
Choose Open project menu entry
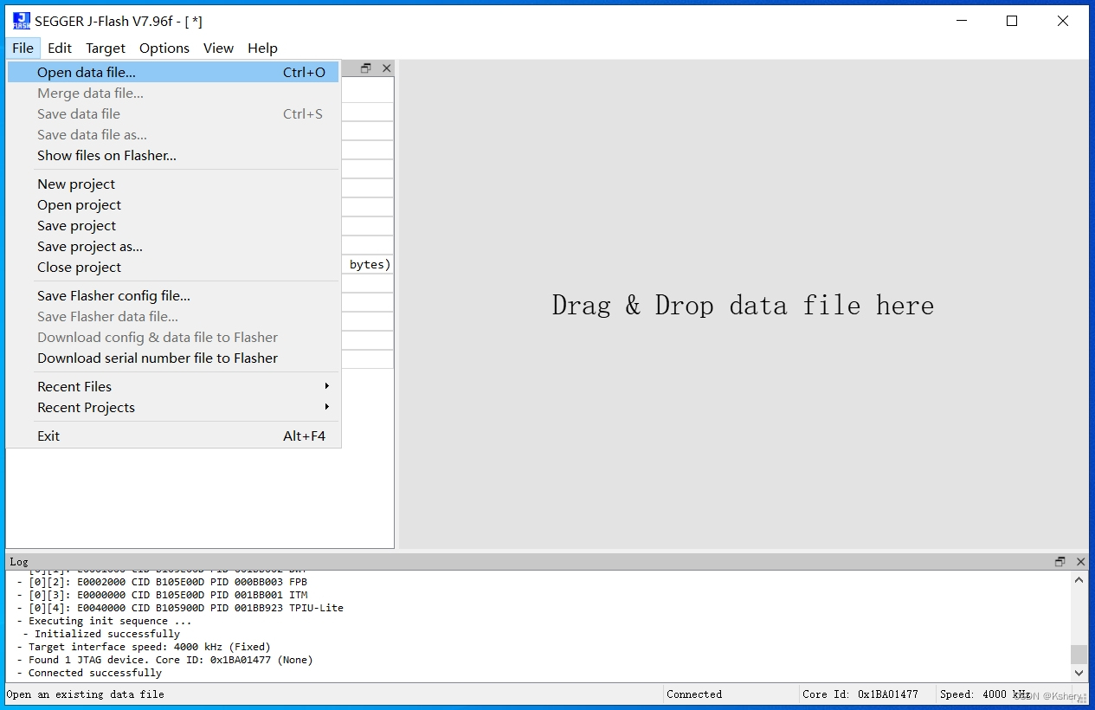[173, 205]
